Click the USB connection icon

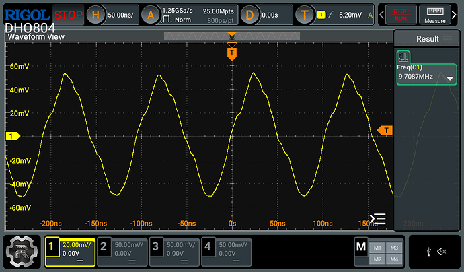coord(428,252)
